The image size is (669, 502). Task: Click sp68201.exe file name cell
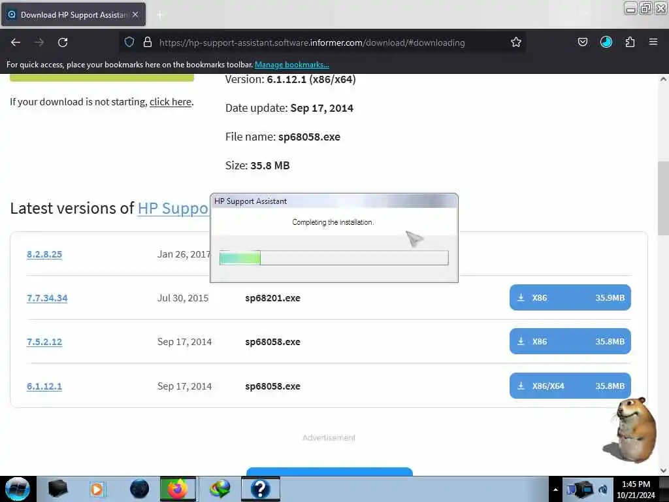pyautogui.click(x=272, y=298)
